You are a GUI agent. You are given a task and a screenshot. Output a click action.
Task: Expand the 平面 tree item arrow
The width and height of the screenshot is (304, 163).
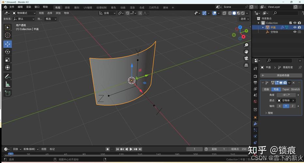pyautogui.click(x=263, y=27)
